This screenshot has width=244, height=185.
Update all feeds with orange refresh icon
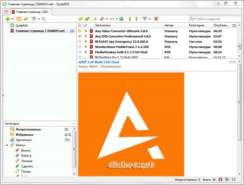19,19
